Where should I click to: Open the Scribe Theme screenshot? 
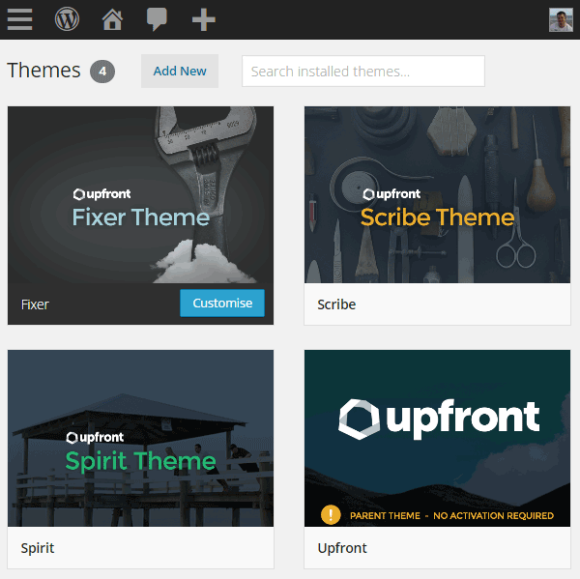[x=437, y=194]
